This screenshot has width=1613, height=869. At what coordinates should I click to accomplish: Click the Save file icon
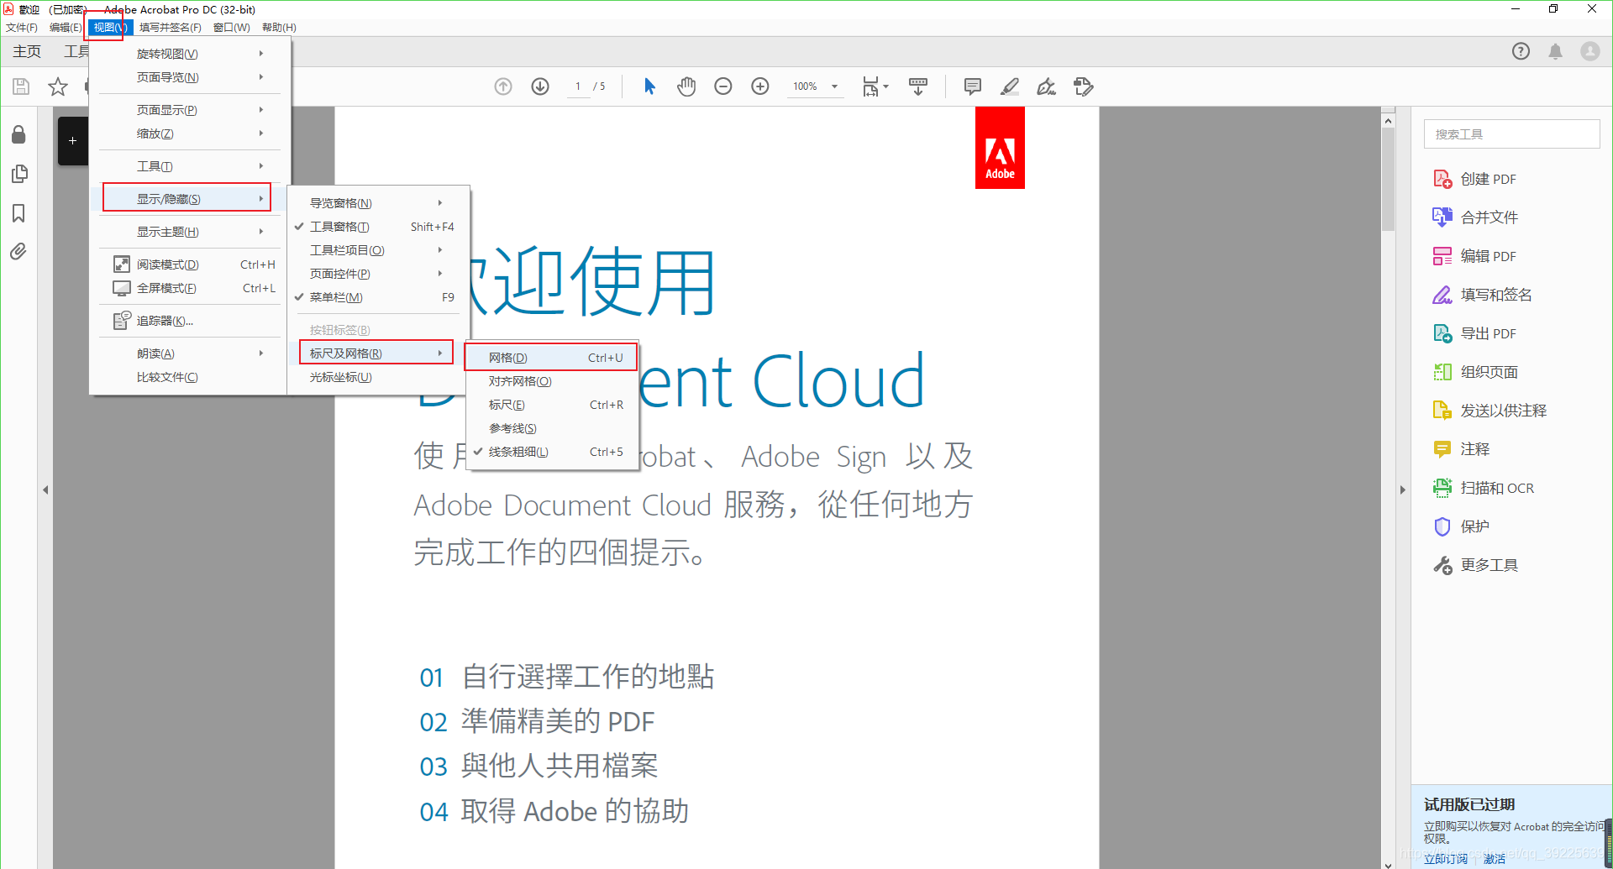21,86
